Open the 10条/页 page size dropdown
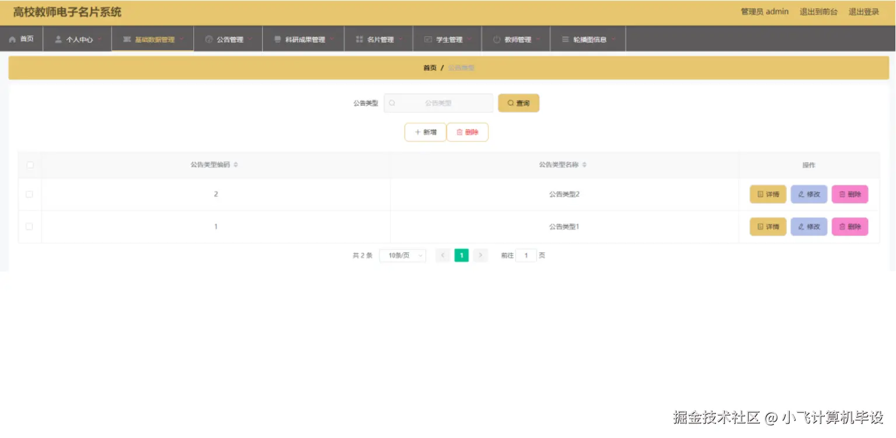Image resolution: width=896 pixels, height=438 pixels. (x=403, y=255)
